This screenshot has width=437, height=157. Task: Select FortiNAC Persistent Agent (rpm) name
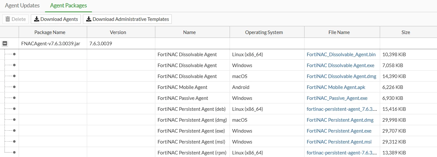pyautogui.click(x=192, y=153)
